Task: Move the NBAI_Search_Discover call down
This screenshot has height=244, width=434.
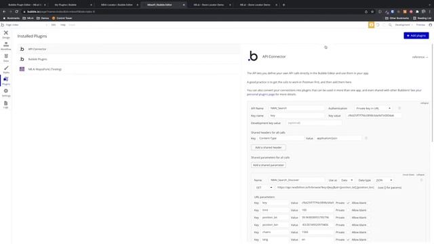Action: (x=408, y=175)
